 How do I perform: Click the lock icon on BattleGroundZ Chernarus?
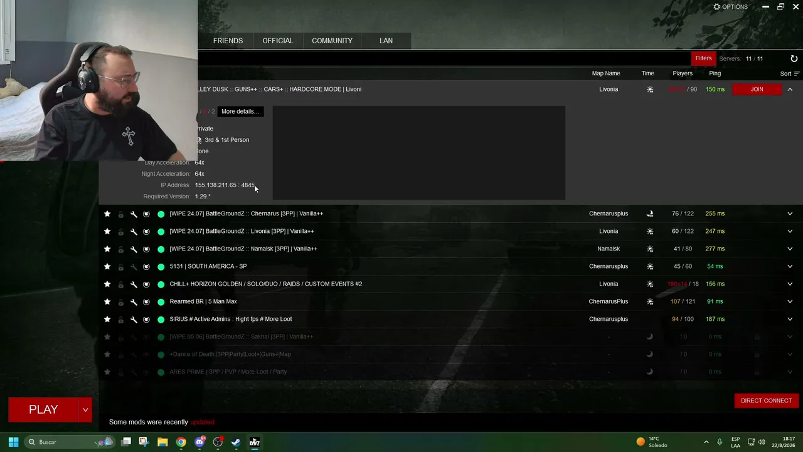click(121, 214)
